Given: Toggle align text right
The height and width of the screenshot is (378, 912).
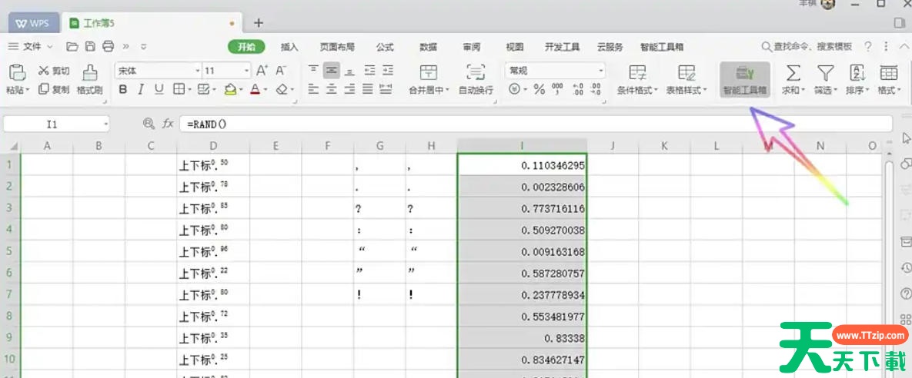Looking at the screenshot, I should click(349, 89).
